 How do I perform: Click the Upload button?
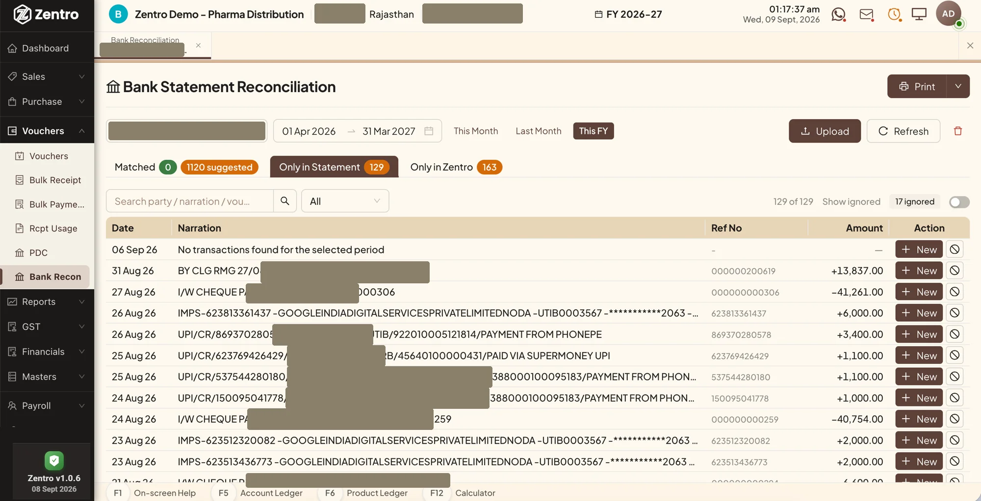pos(825,131)
